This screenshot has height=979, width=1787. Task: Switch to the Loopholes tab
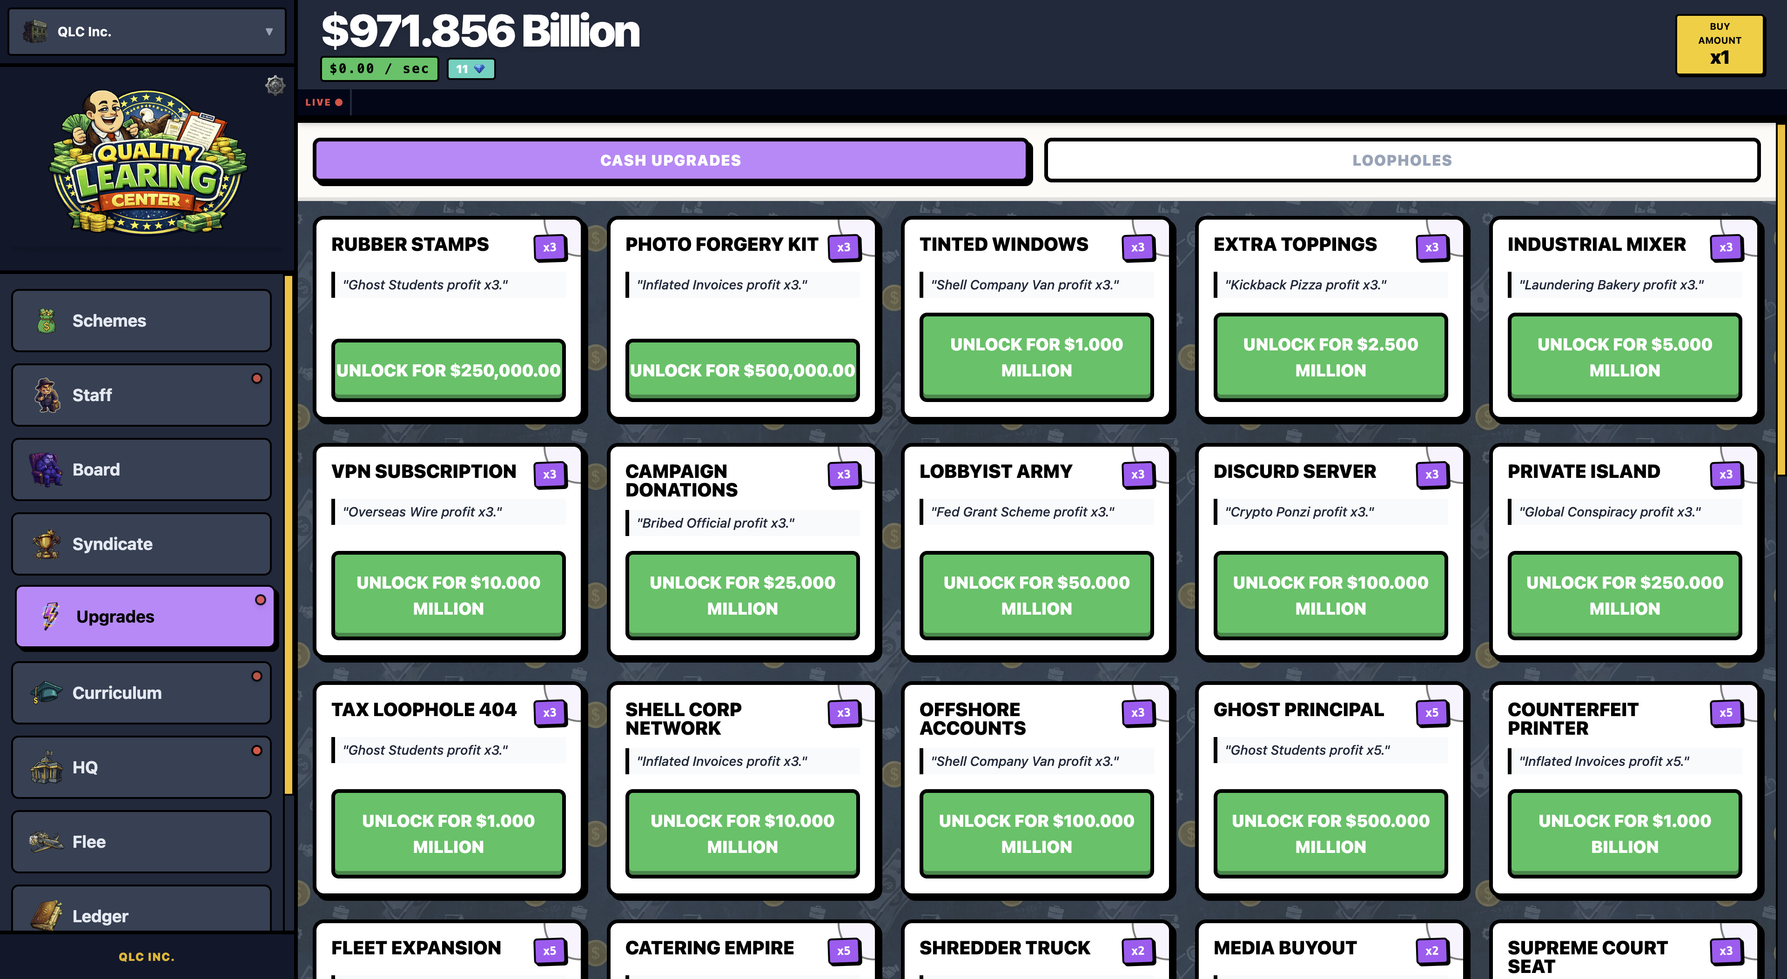pos(1402,160)
